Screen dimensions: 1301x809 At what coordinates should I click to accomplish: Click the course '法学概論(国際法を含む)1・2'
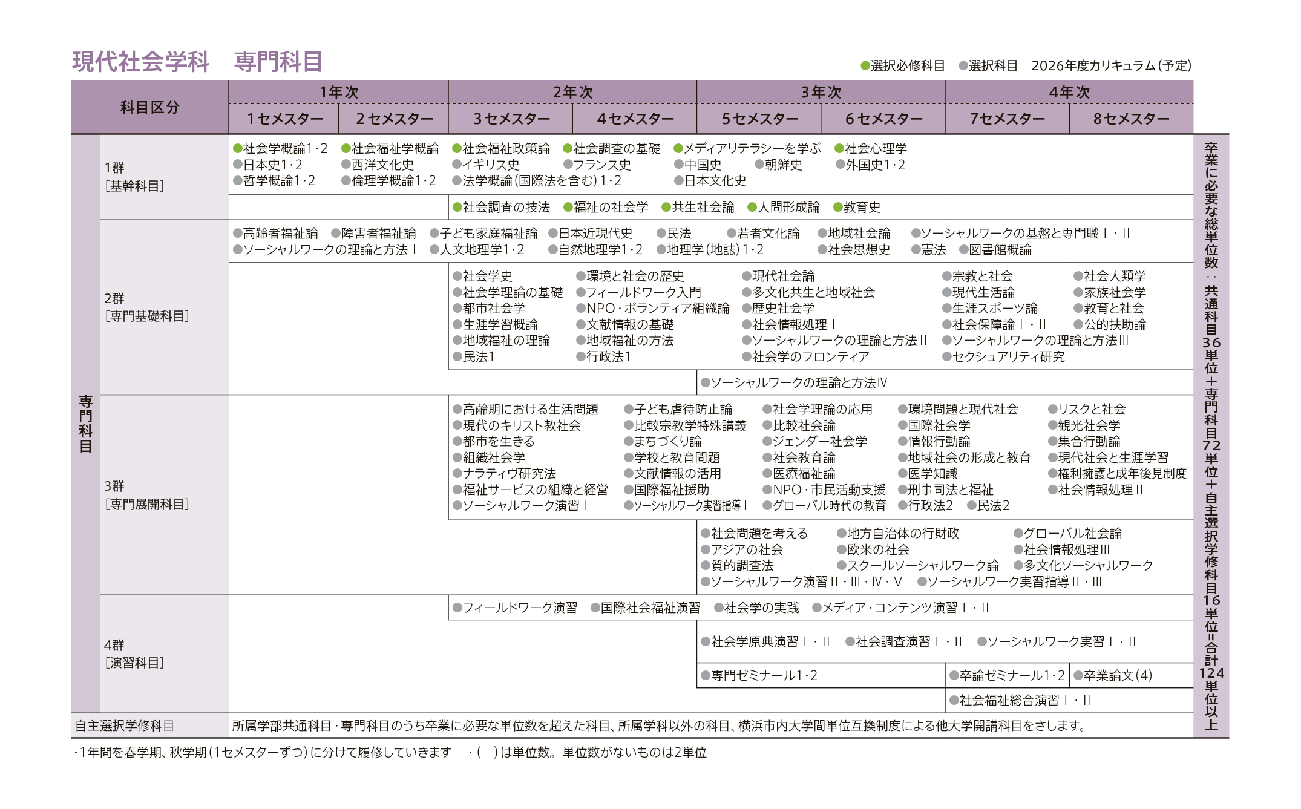[x=537, y=180]
